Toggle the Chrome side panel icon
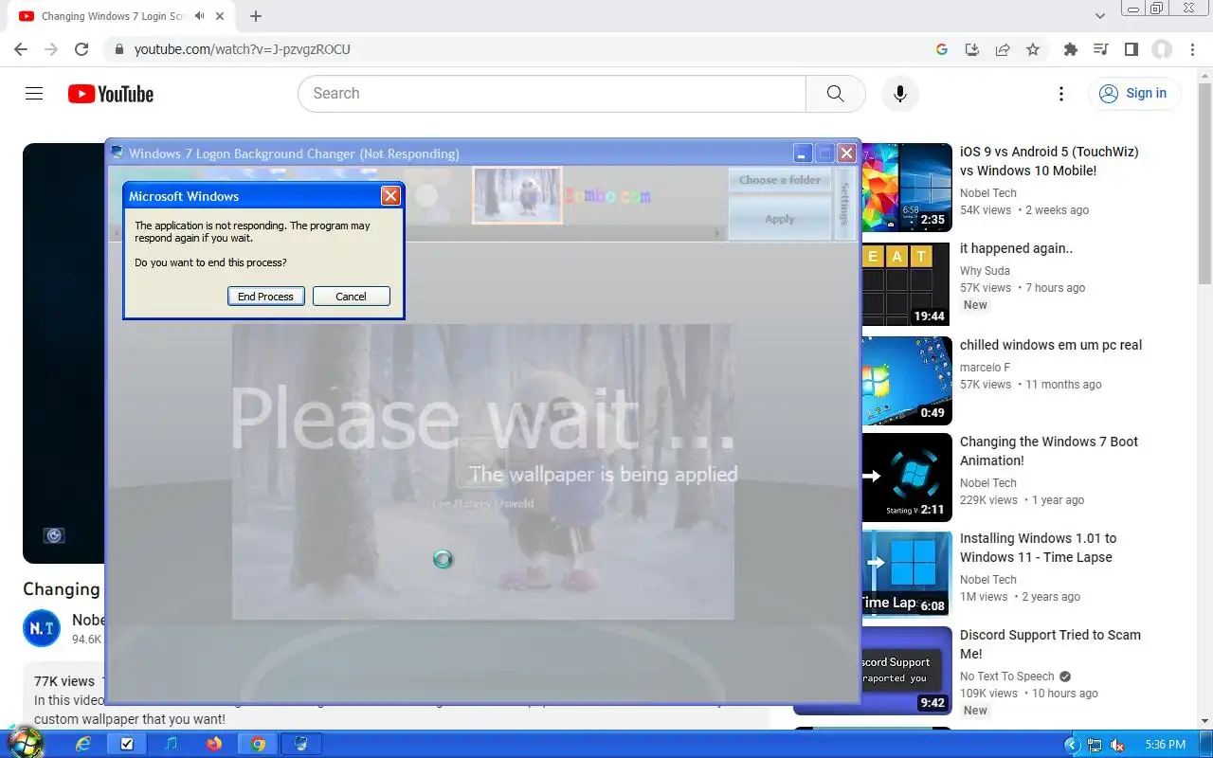The width and height of the screenshot is (1213, 758). [x=1132, y=49]
